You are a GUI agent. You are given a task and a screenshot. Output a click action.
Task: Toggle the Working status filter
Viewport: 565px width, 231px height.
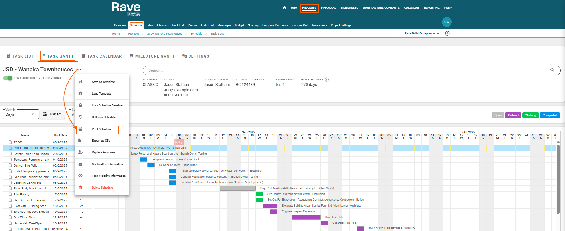pos(530,115)
